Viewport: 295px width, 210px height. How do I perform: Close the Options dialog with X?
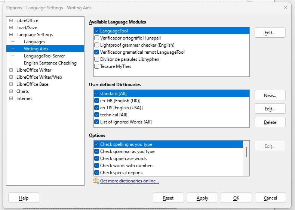point(286,7)
